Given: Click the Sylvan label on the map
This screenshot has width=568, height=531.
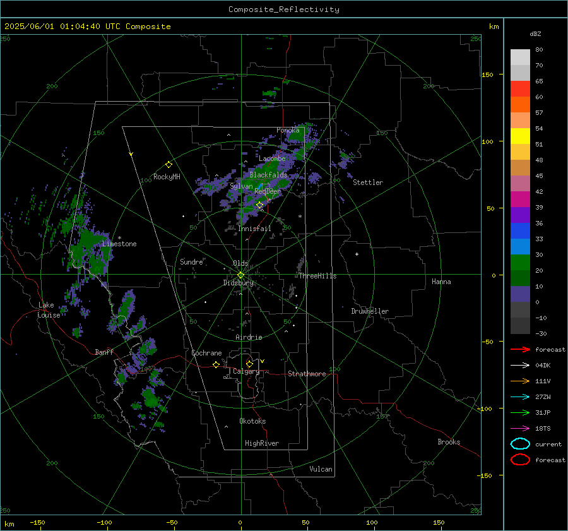Looking at the screenshot, I should click(x=241, y=186).
